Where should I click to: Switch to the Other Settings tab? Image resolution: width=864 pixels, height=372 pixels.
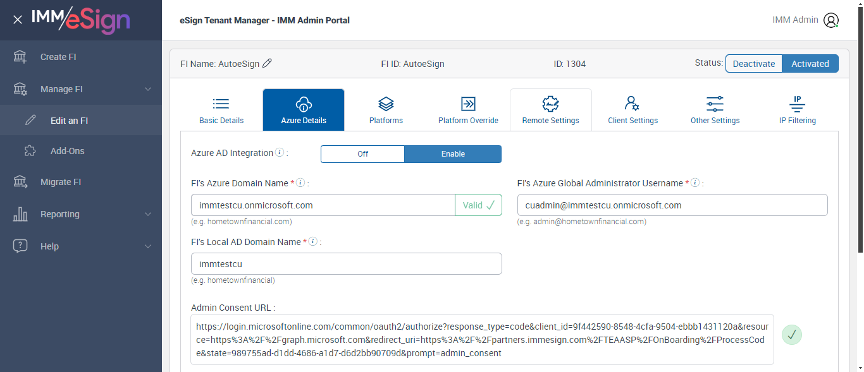pyautogui.click(x=715, y=110)
